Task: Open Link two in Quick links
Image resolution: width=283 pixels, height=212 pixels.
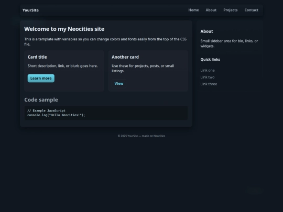Action: click(208, 77)
